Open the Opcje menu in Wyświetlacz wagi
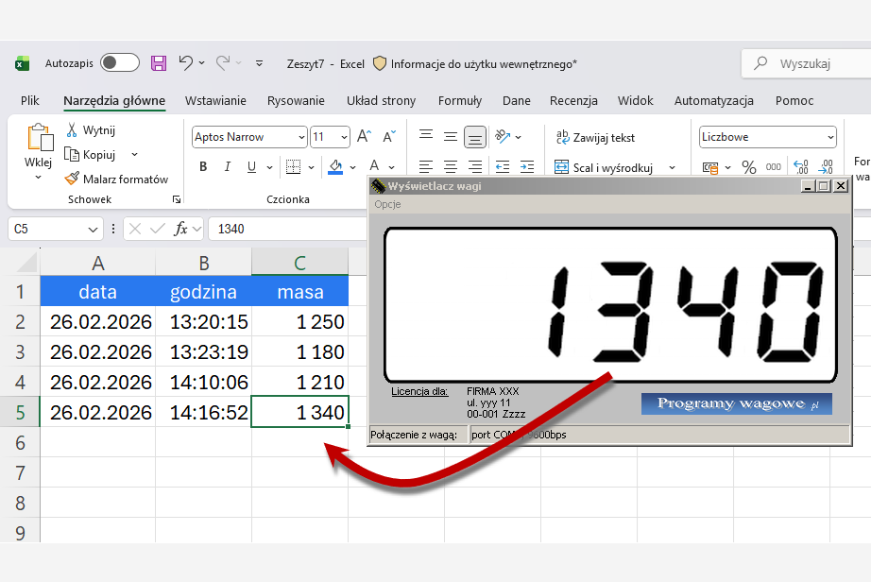The height and width of the screenshot is (582, 871). 387,204
